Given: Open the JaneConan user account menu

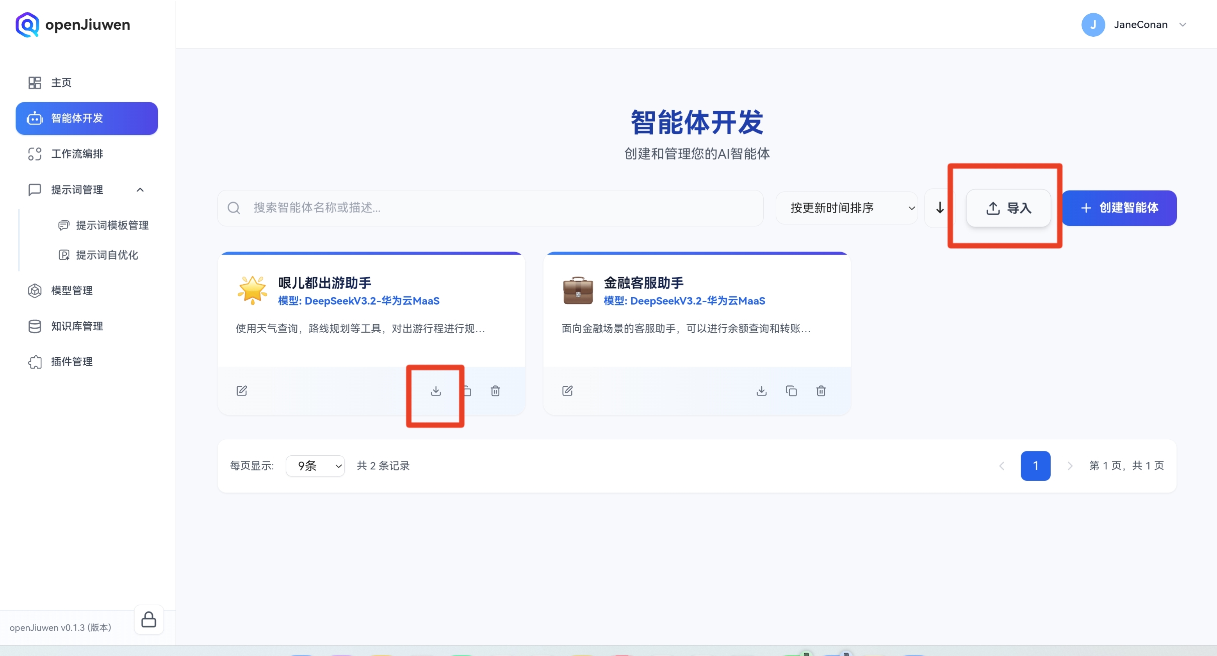Looking at the screenshot, I should tap(1140, 25).
